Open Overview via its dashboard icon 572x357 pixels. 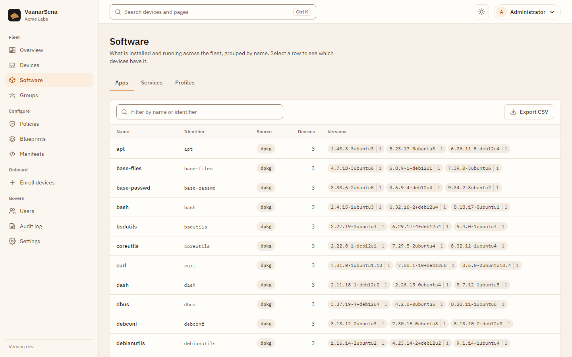coord(12,50)
